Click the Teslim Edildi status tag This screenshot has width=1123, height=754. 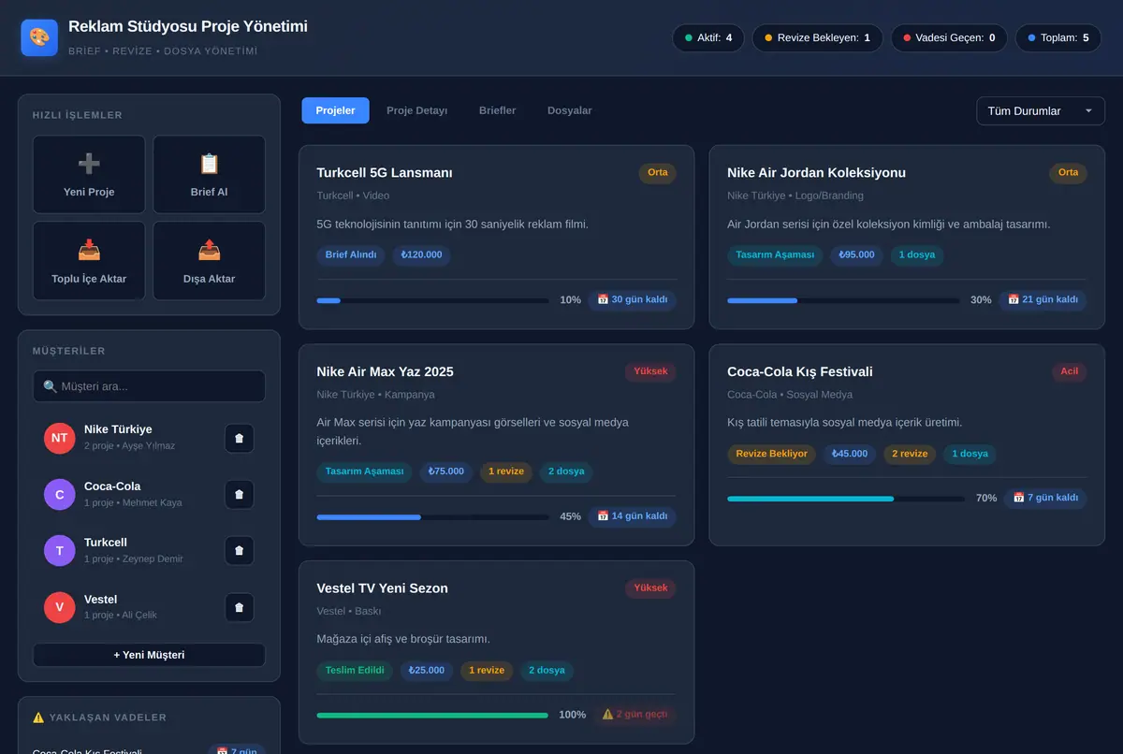pyautogui.click(x=355, y=671)
